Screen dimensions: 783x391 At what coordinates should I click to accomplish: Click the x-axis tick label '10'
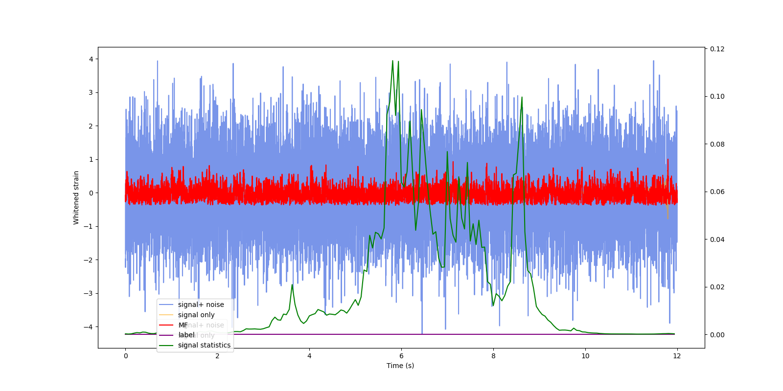(x=585, y=356)
